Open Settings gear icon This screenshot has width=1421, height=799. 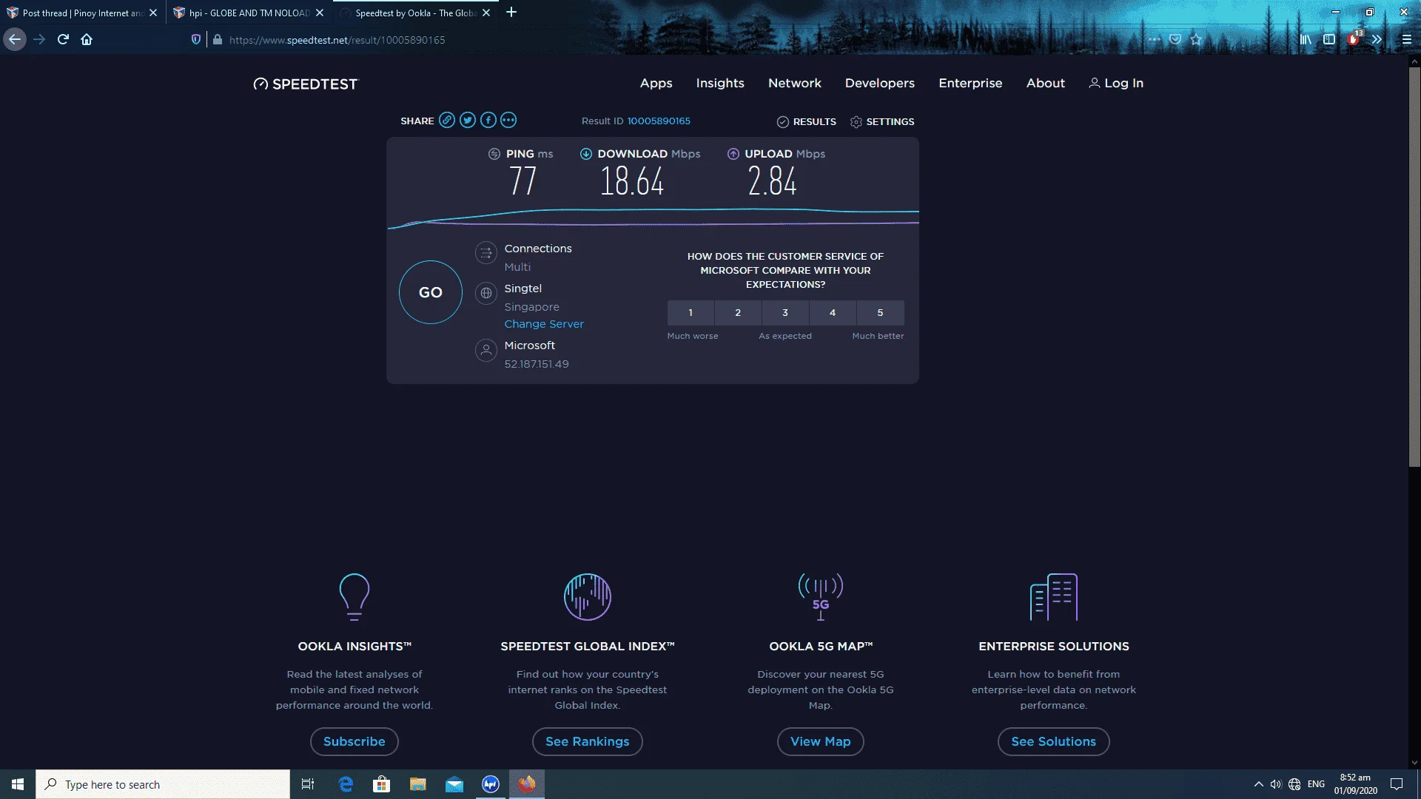pos(856,122)
